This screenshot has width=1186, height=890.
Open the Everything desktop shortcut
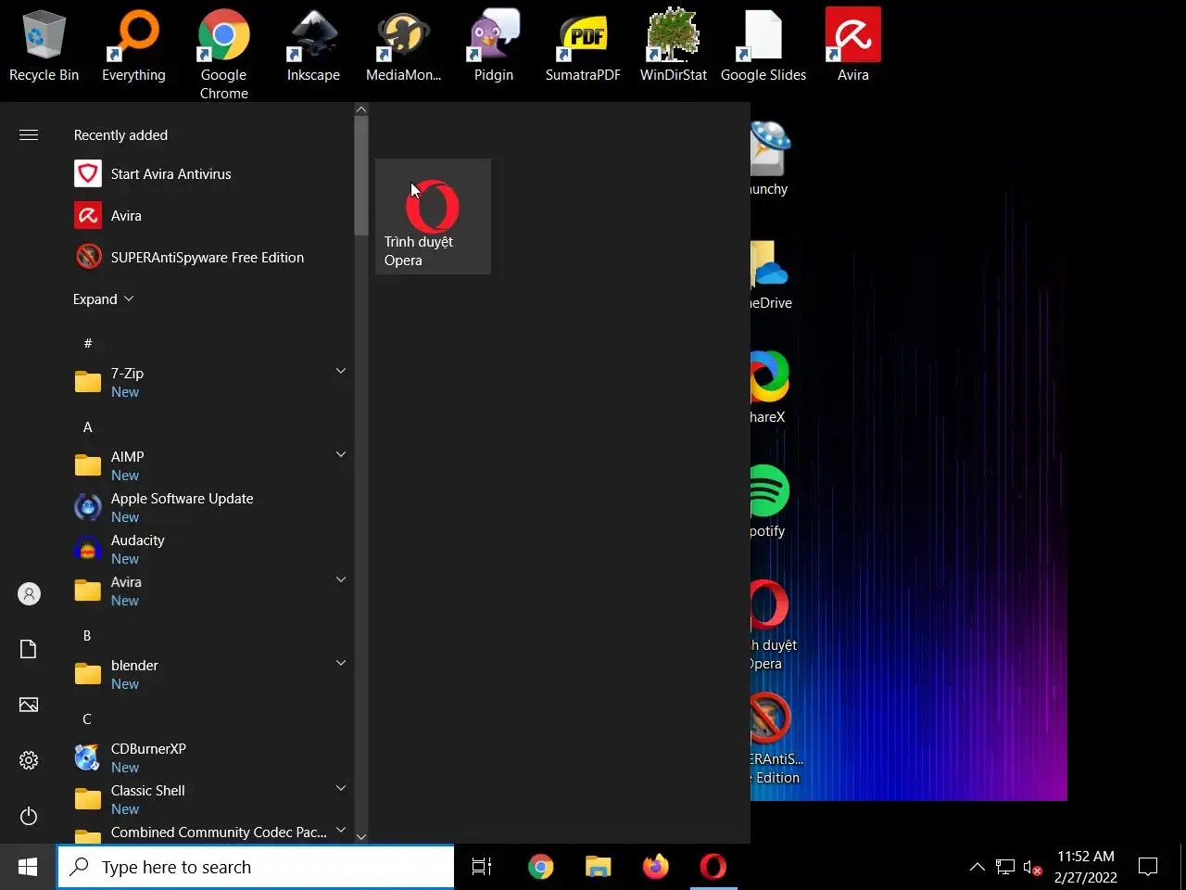(x=133, y=46)
